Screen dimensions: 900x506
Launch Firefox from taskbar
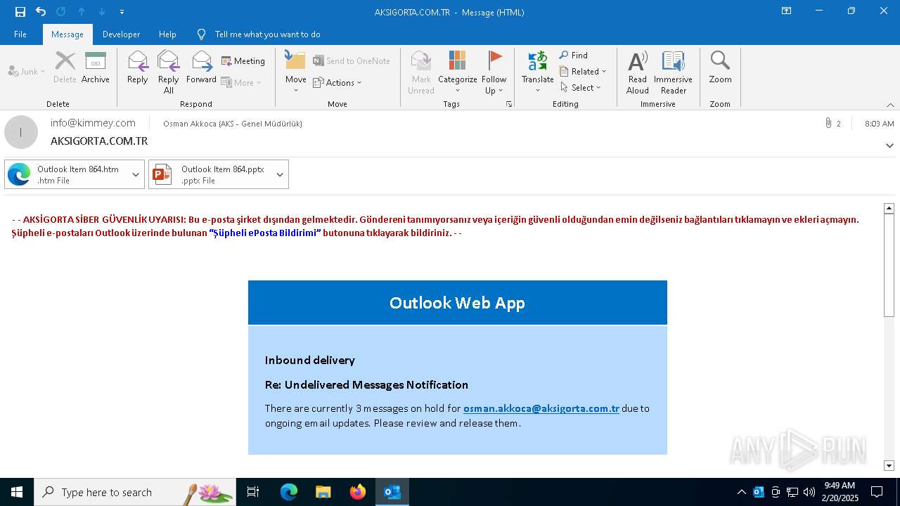[357, 492]
